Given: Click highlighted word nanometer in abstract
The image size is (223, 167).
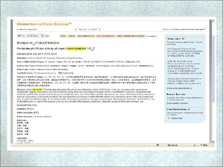Looking at the screenshot, I should pos(37,90).
